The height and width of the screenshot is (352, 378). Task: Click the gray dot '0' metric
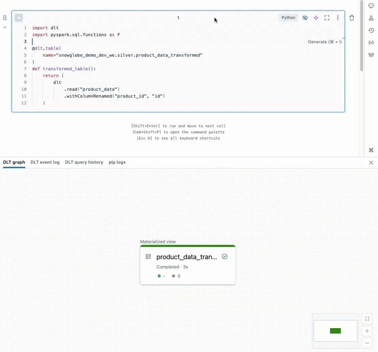[176, 276]
